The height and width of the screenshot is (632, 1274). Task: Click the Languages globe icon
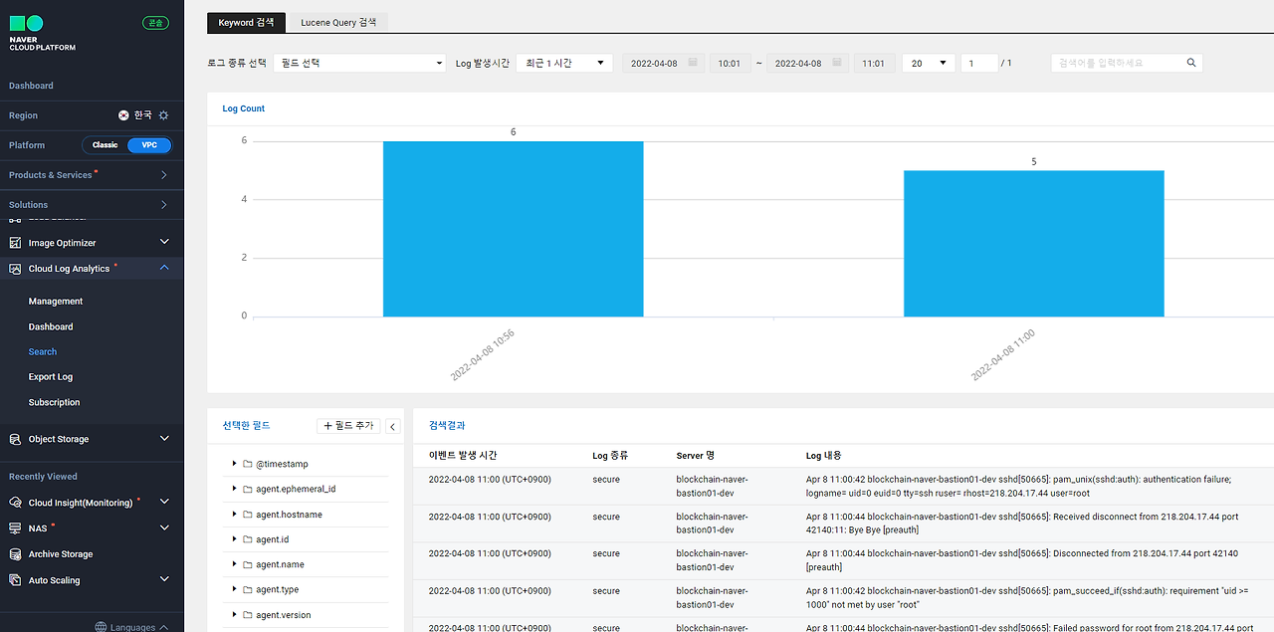click(101, 627)
